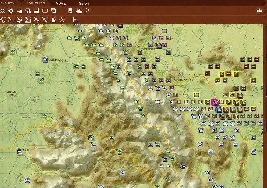Screen dimensions: 267x188
Task: Click the KARCAG city label
Action: click(10, 92)
